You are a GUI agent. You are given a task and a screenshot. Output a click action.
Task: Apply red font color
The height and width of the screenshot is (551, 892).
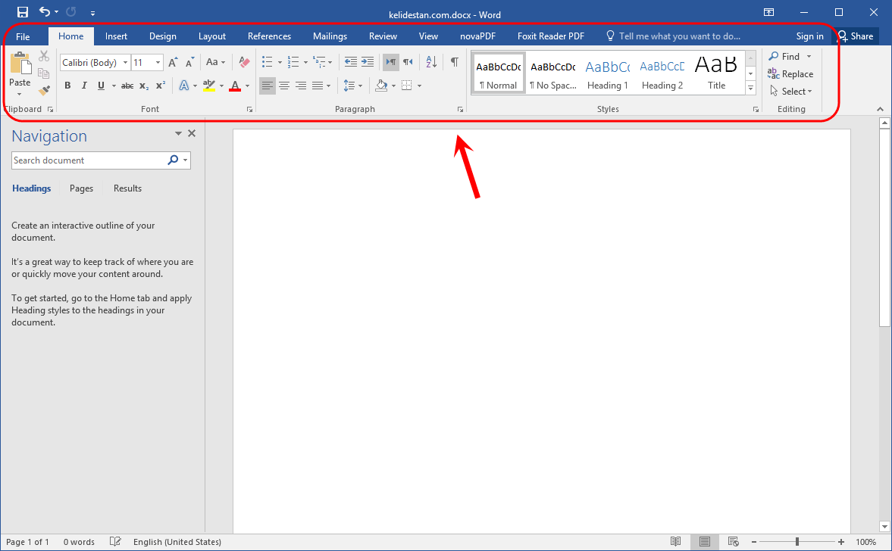coord(235,86)
